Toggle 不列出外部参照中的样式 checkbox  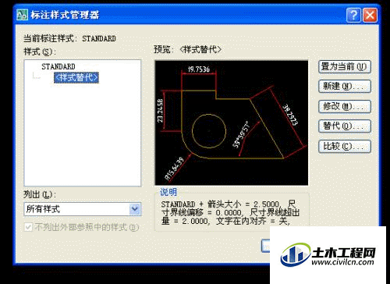(x=28, y=227)
